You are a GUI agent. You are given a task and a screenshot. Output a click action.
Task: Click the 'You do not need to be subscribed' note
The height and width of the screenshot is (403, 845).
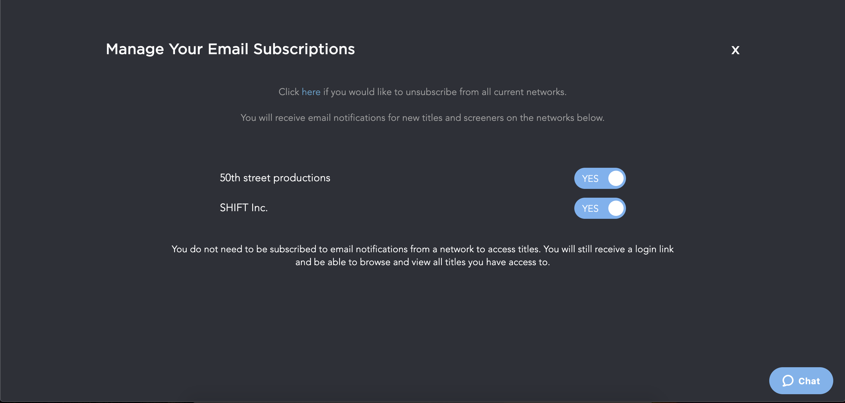(x=422, y=255)
